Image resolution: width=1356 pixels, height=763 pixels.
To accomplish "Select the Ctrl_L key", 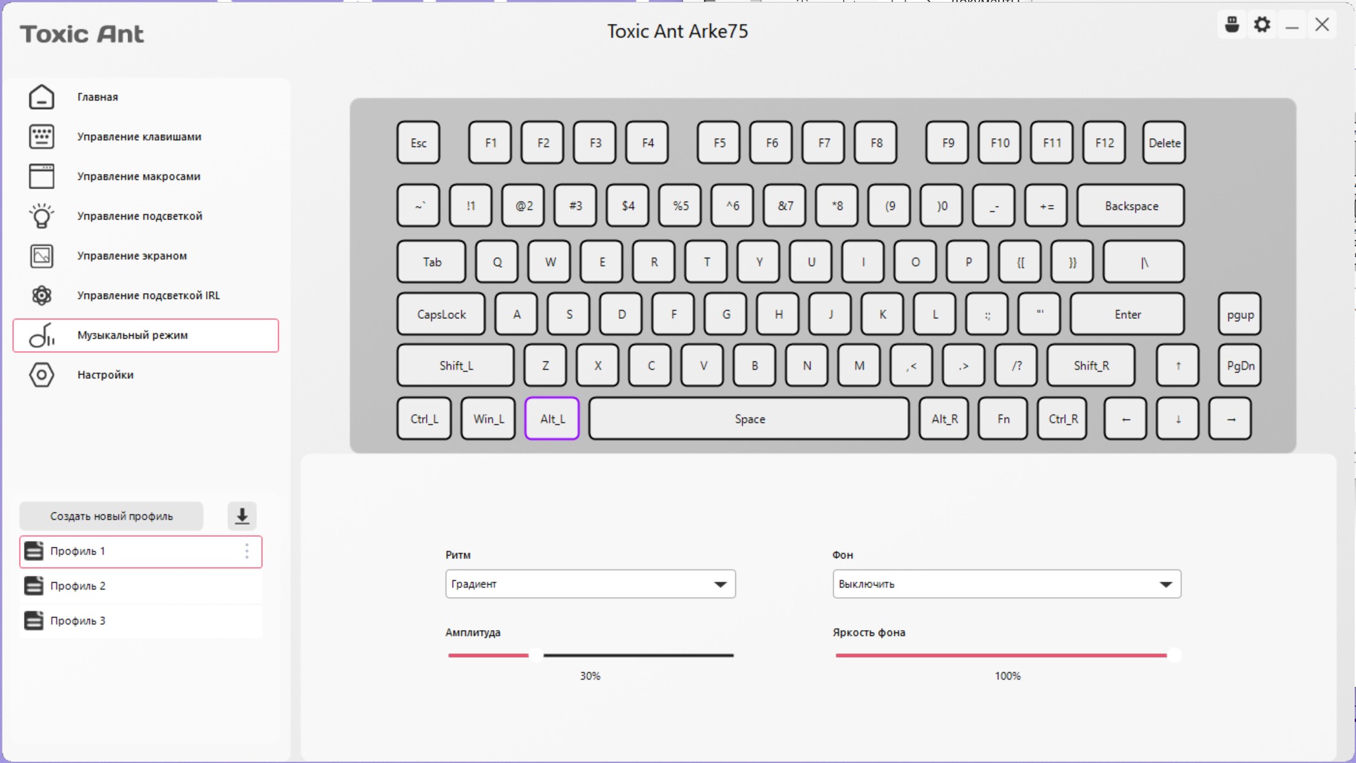I will pyautogui.click(x=424, y=419).
